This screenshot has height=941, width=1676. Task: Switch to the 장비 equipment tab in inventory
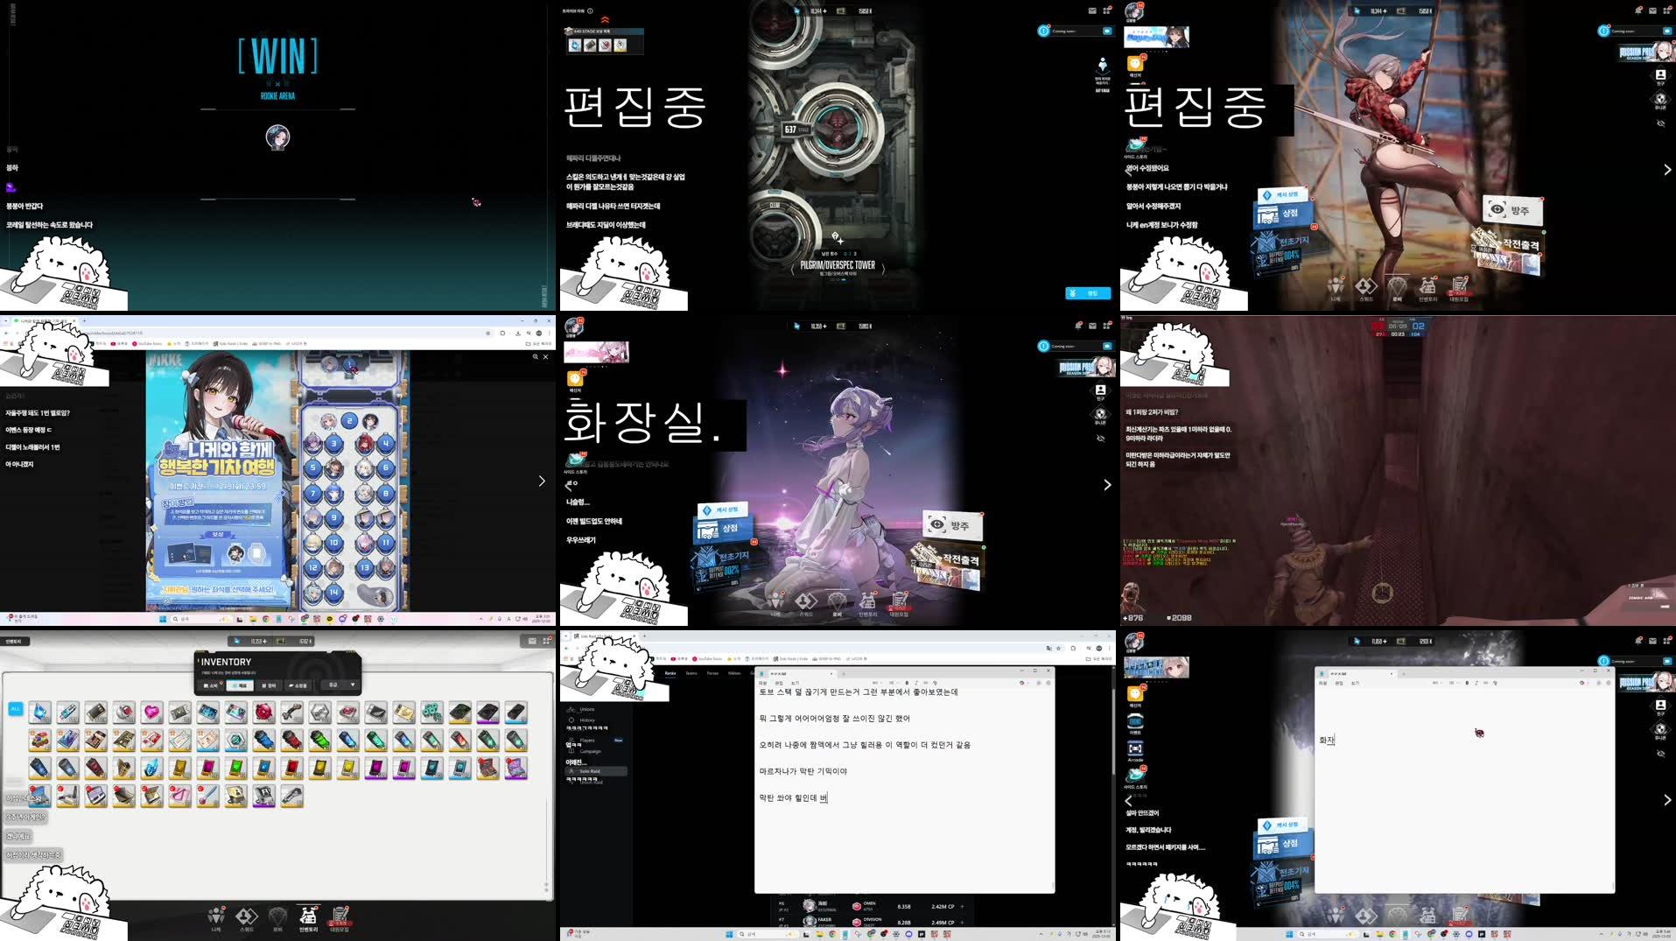270,685
